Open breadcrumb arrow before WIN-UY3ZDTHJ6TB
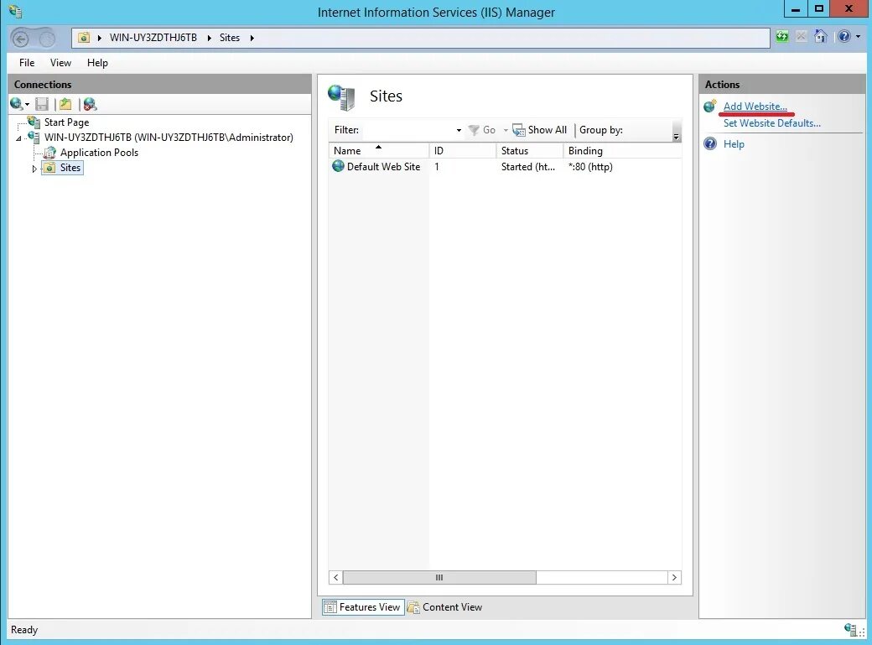The image size is (872, 645). (100, 38)
